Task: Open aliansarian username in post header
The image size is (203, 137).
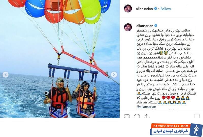Action: pos(144,9)
